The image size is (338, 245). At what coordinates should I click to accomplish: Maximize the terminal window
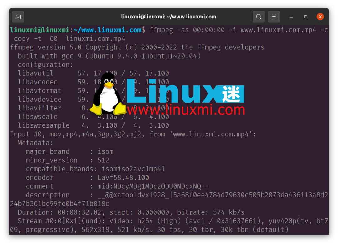(306, 17)
